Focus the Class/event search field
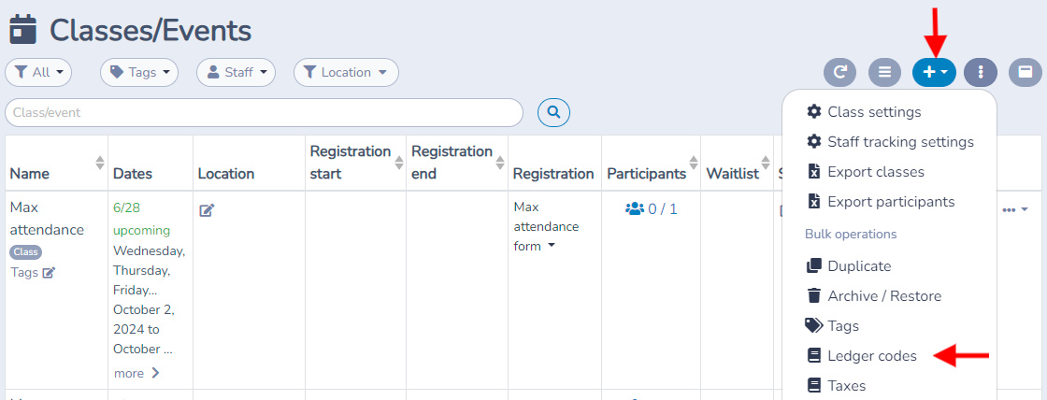Screen dimensions: 1047x400 [x=264, y=113]
